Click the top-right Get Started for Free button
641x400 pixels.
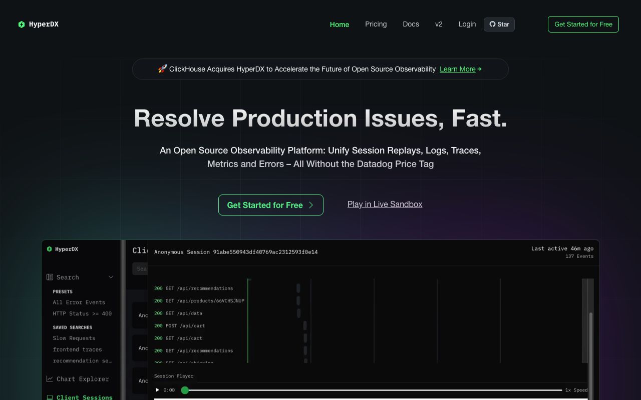[x=583, y=24]
